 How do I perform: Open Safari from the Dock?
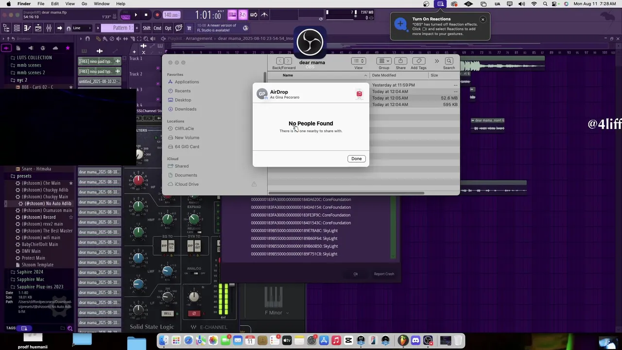(x=189, y=340)
